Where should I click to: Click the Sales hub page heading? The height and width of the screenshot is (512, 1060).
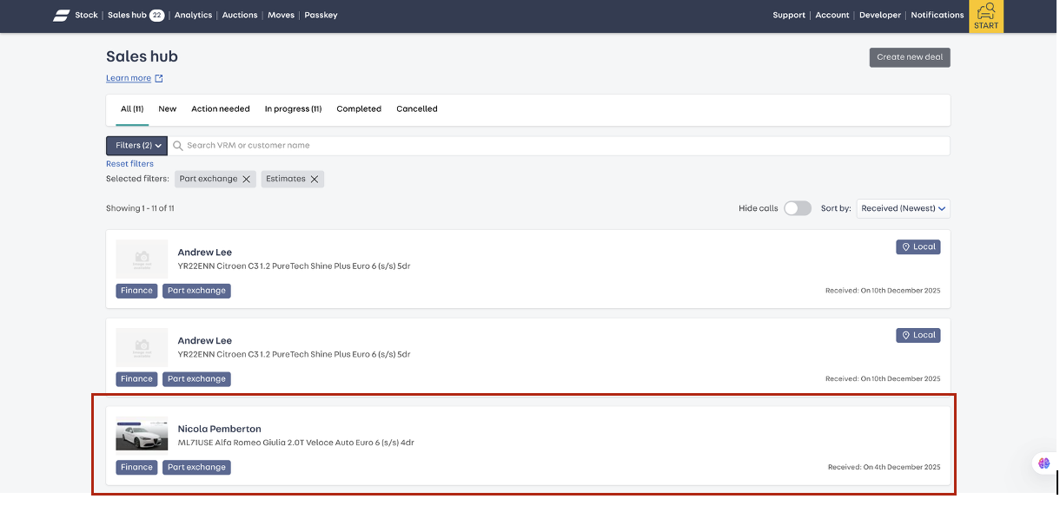point(142,56)
